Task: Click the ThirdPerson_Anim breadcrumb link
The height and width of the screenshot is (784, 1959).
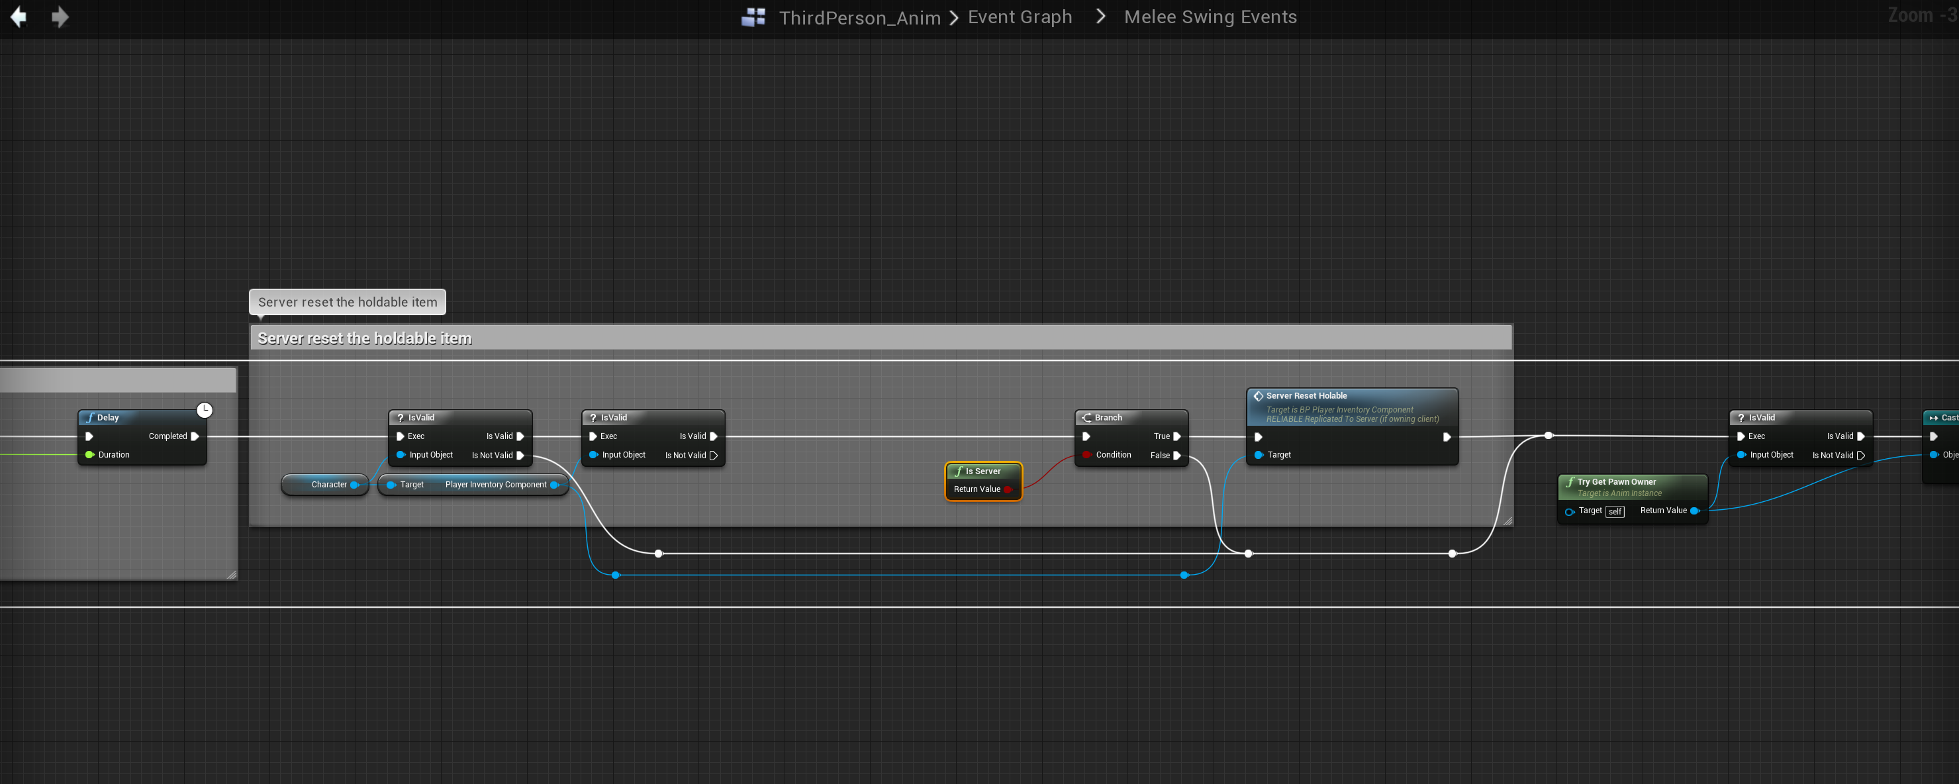Action: (x=859, y=17)
